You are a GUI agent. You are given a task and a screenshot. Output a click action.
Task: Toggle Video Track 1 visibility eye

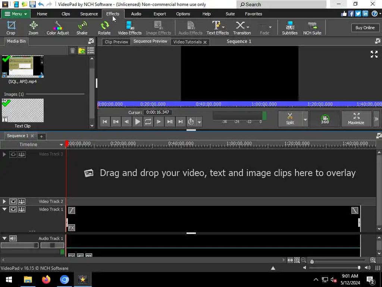pyautogui.click(x=13, y=209)
